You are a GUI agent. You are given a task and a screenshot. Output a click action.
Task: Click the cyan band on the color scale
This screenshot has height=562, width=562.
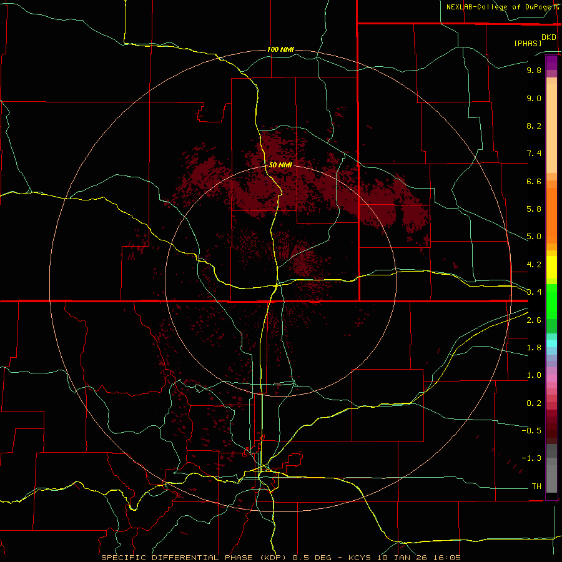551,343
